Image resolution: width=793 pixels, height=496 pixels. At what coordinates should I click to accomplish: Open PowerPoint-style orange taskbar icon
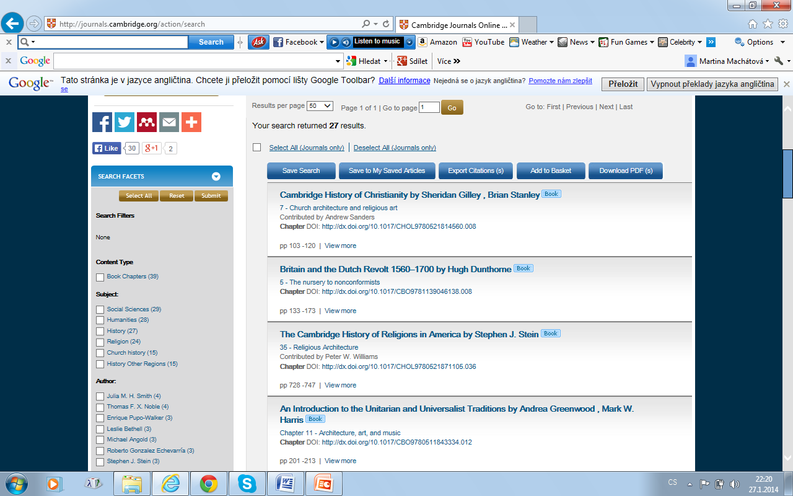[x=324, y=483]
